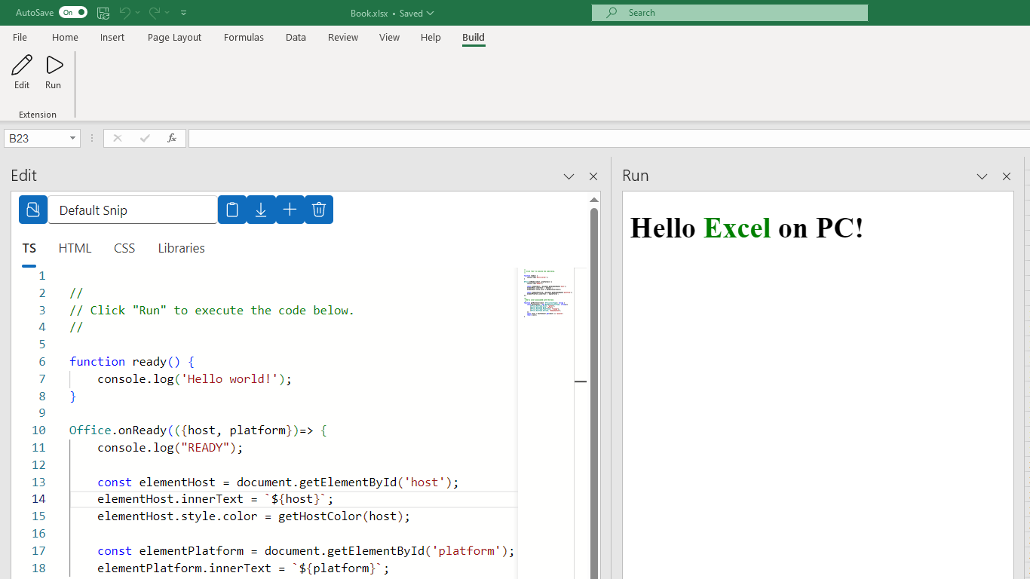Switch to the Home ribbon tab

[65, 38]
